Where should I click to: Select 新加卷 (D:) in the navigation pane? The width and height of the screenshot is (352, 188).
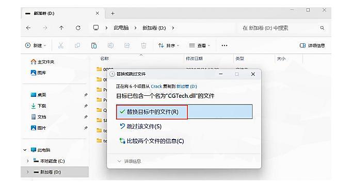pyautogui.click(x=47, y=172)
